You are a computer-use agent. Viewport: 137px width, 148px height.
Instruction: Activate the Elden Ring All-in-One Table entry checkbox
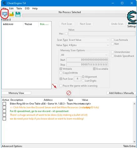[4, 104]
